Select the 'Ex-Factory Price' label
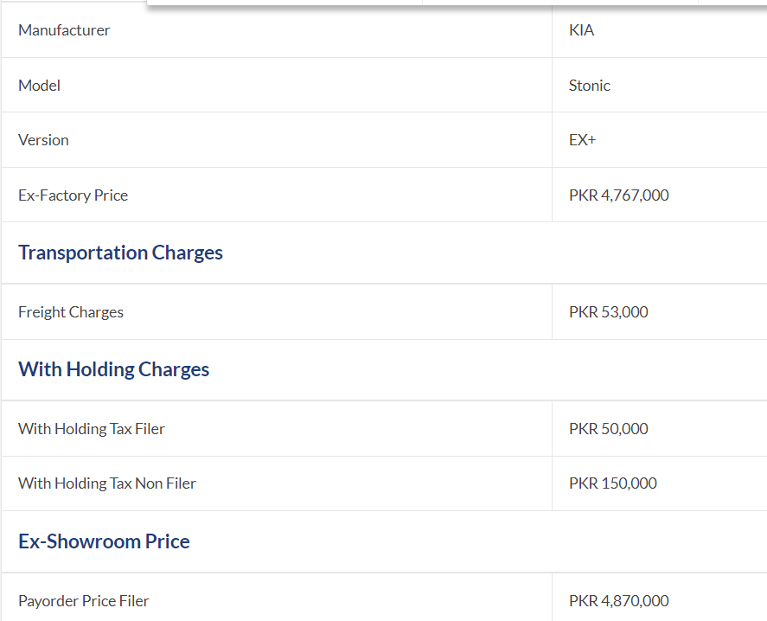767x621 pixels. [74, 195]
